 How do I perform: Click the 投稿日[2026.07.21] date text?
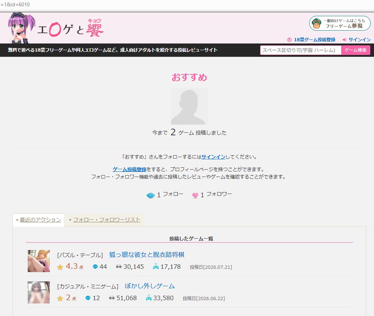211,267
